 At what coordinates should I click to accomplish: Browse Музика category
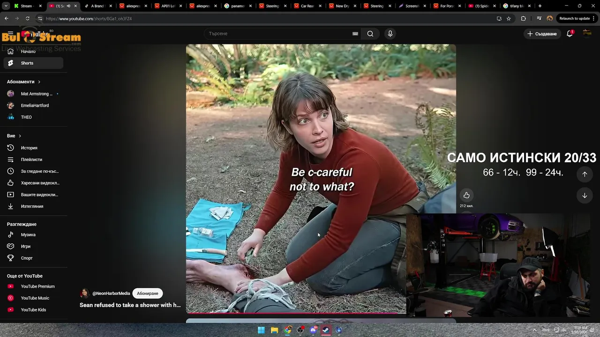coord(33,234)
